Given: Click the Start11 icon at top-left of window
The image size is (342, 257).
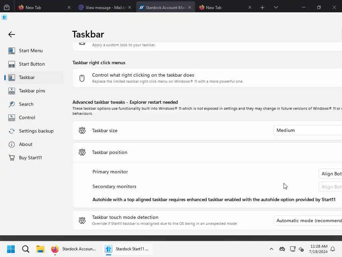Looking at the screenshot, I should pyautogui.click(x=4, y=17).
